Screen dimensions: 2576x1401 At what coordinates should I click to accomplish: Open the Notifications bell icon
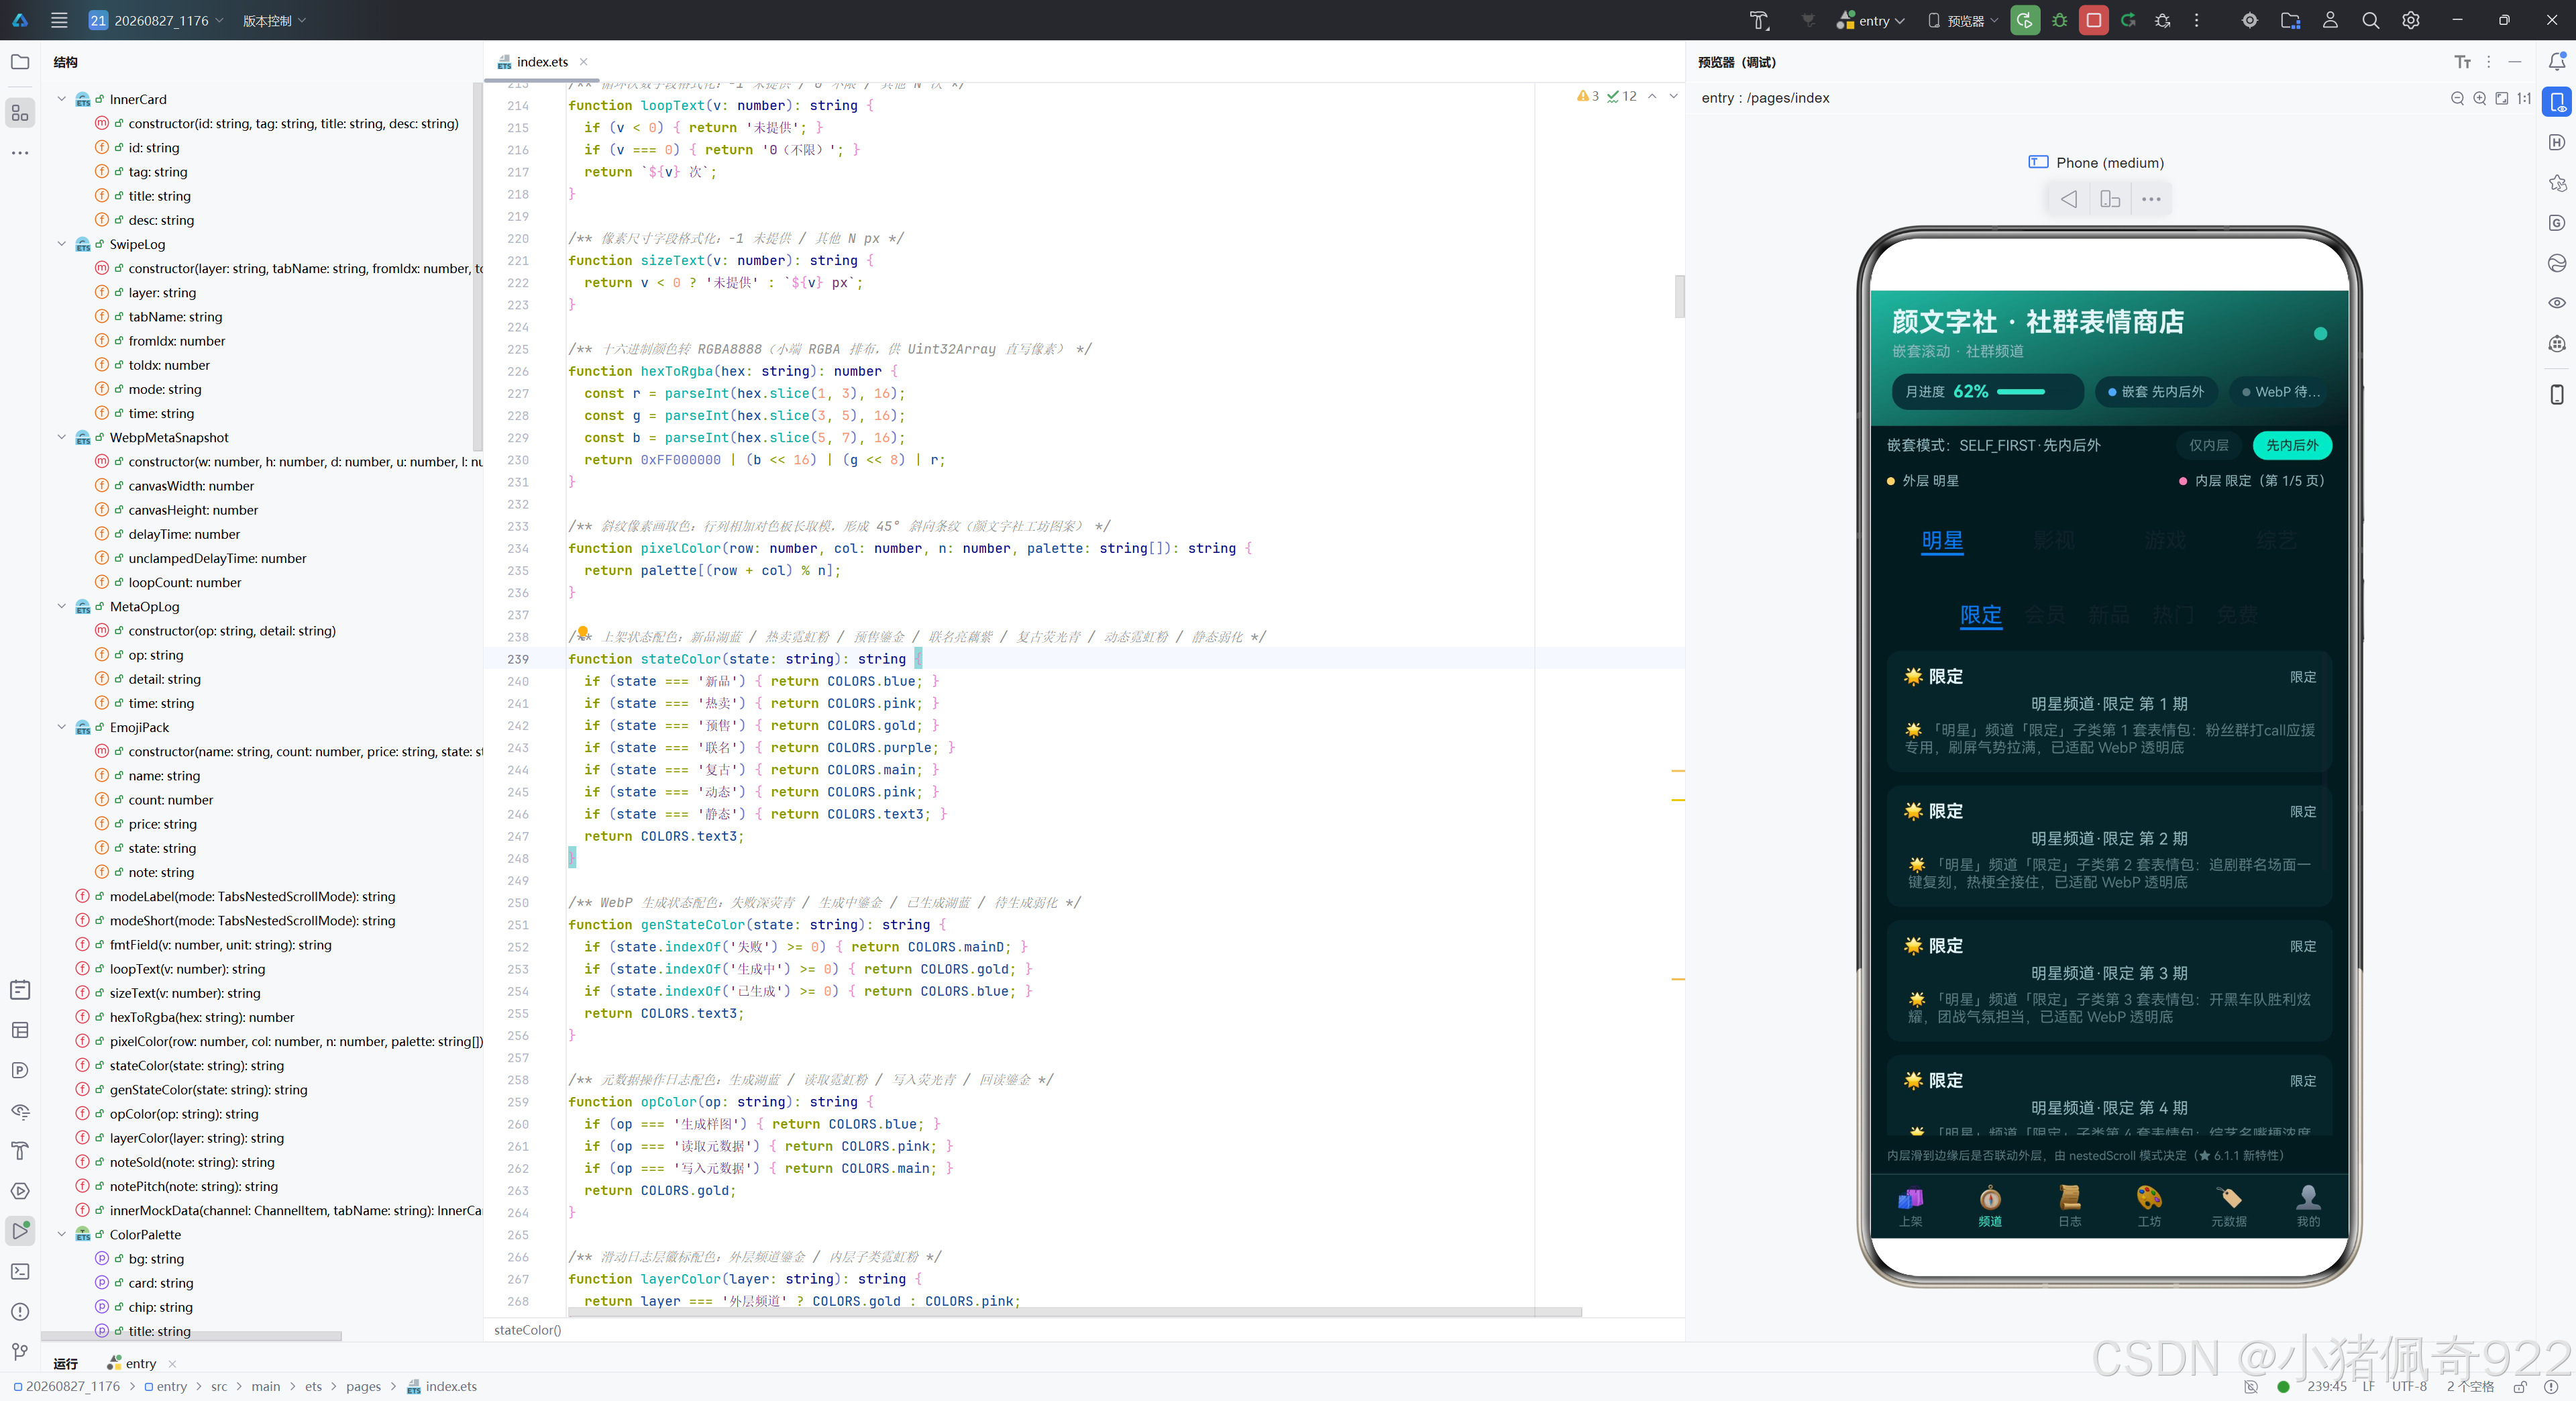pyautogui.click(x=2556, y=62)
